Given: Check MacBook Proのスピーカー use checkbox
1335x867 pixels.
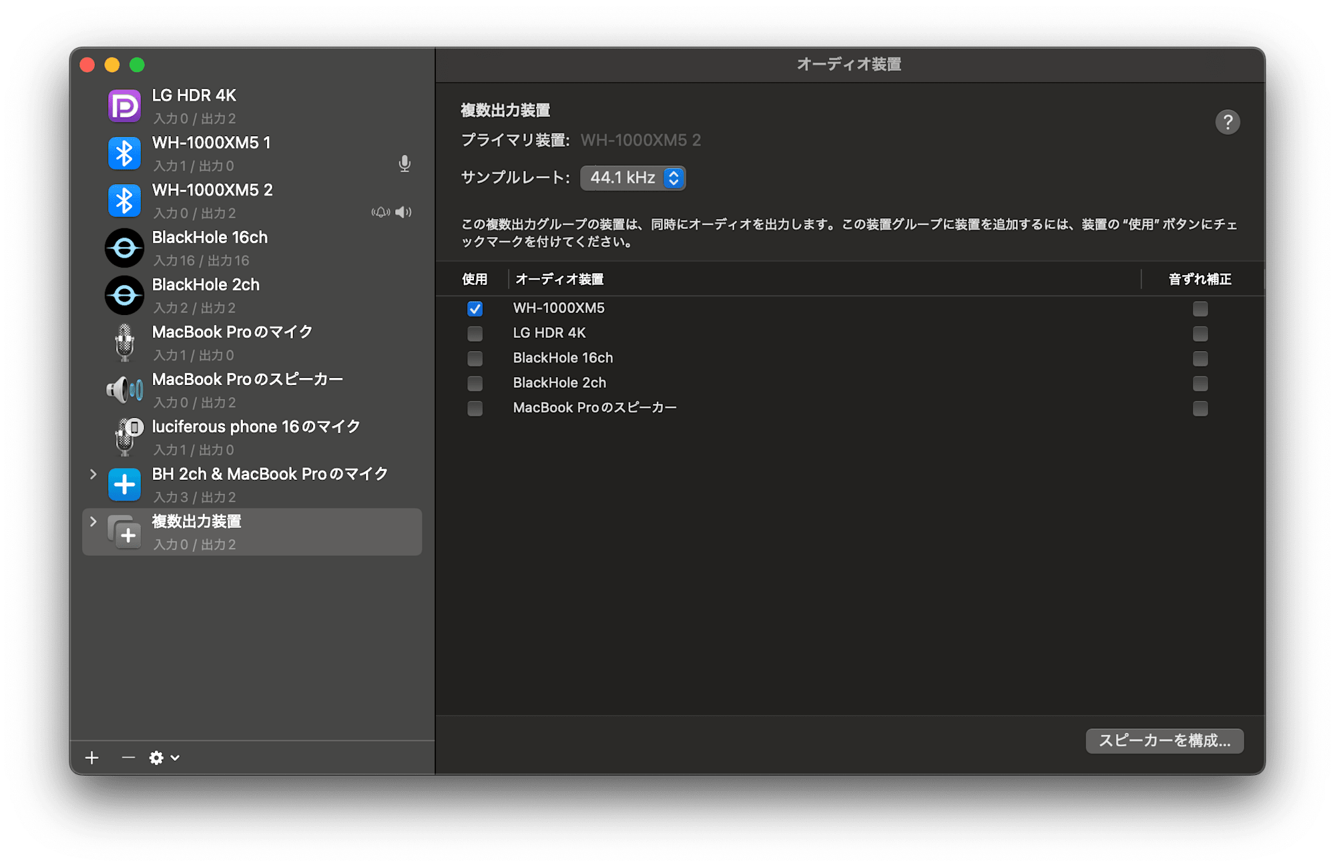Looking at the screenshot, I should pos(475,408).
